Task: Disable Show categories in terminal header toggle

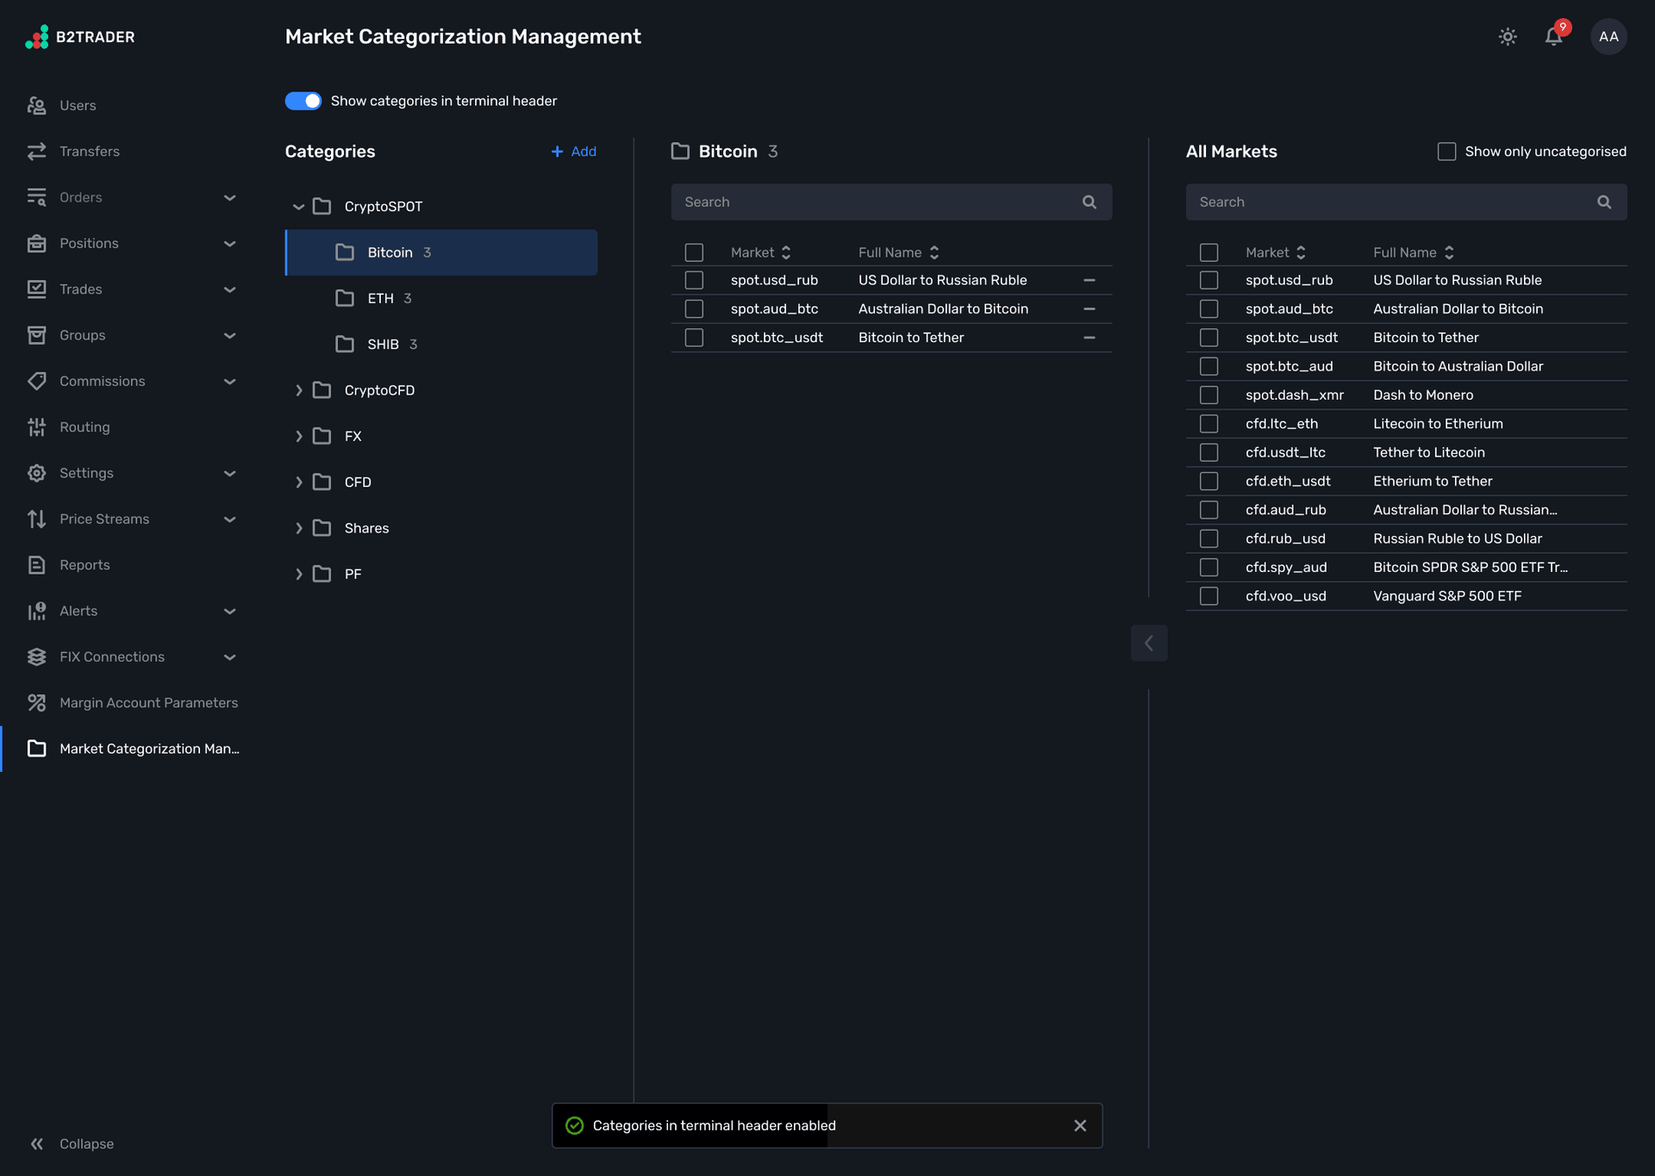Action: 303,102
